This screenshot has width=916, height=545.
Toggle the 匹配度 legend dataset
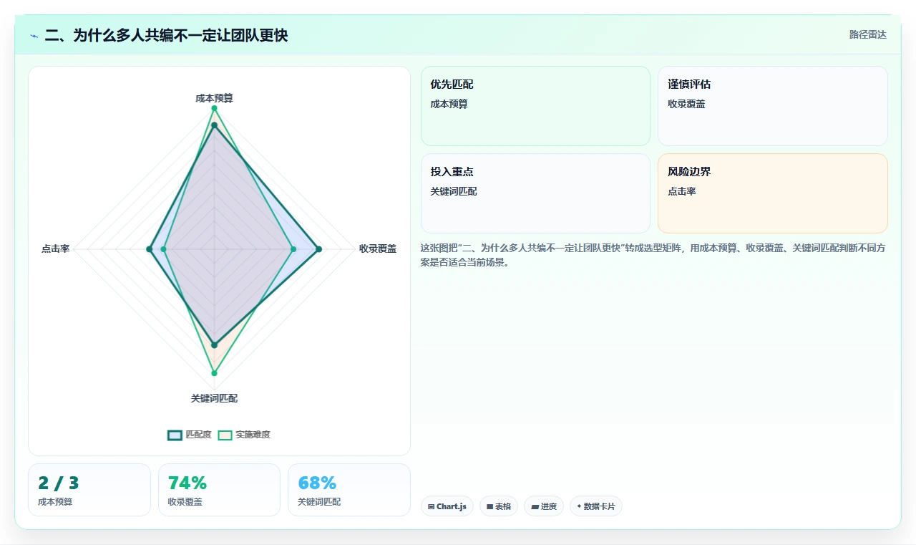click(190, 435)
